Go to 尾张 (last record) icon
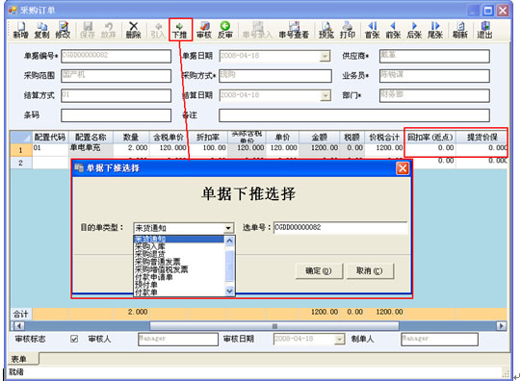 [x=435, y=30]
